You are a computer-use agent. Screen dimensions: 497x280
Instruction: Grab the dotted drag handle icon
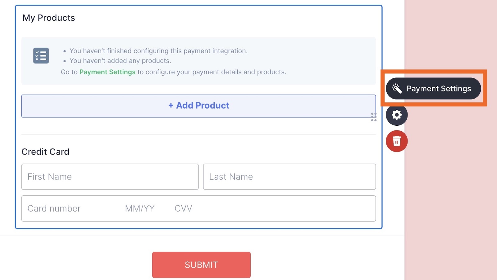click(374, 117)
